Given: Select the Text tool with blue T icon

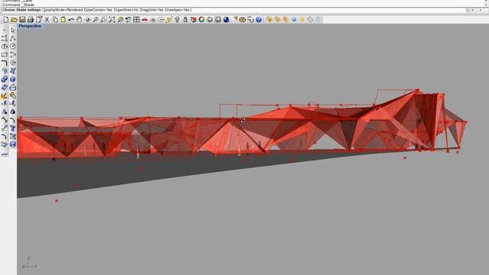Looking at the screenshot, I should point(12,128).
